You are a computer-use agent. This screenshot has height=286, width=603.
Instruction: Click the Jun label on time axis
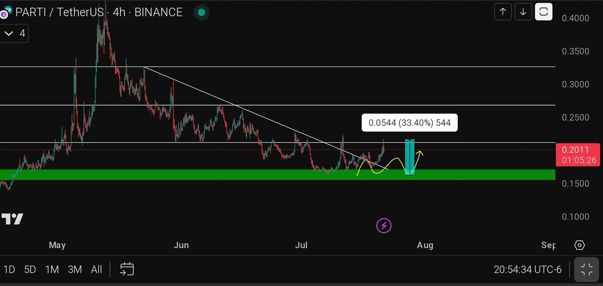click(181, 245)
